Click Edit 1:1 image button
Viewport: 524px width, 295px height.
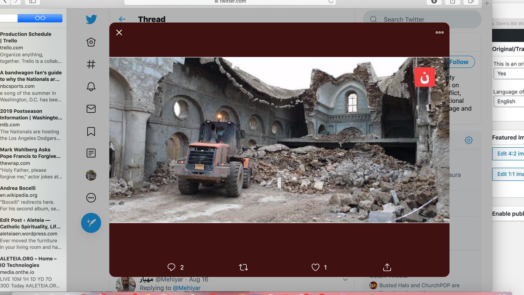[508, 174]
